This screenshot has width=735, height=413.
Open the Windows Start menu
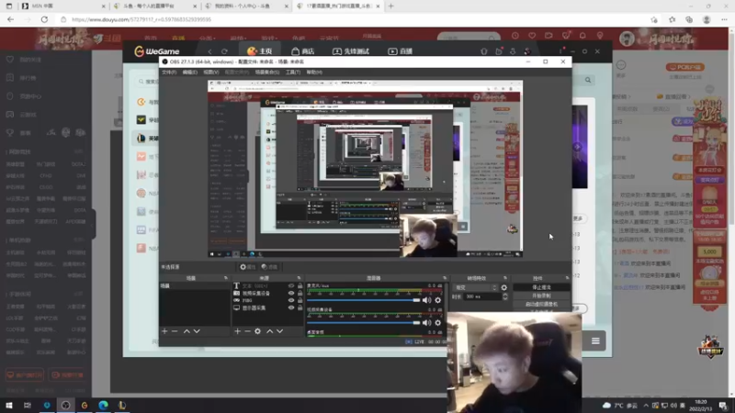tap(9, 405)
